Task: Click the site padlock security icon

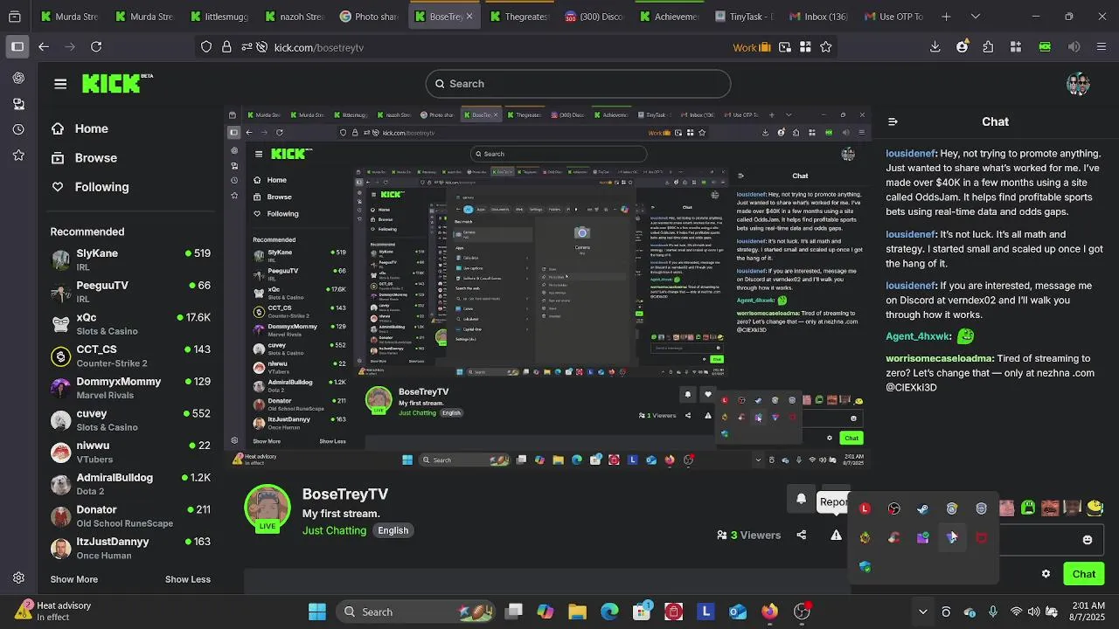Action: pyautogui.click(x=226, y=47)
